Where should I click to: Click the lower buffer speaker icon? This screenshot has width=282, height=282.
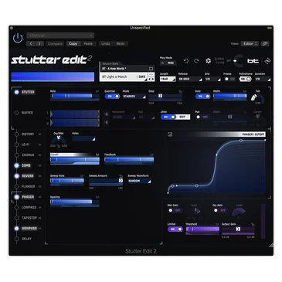tap(106, 123)
